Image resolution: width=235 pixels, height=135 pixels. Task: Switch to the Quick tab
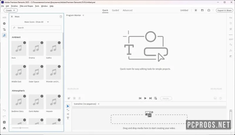105,10
